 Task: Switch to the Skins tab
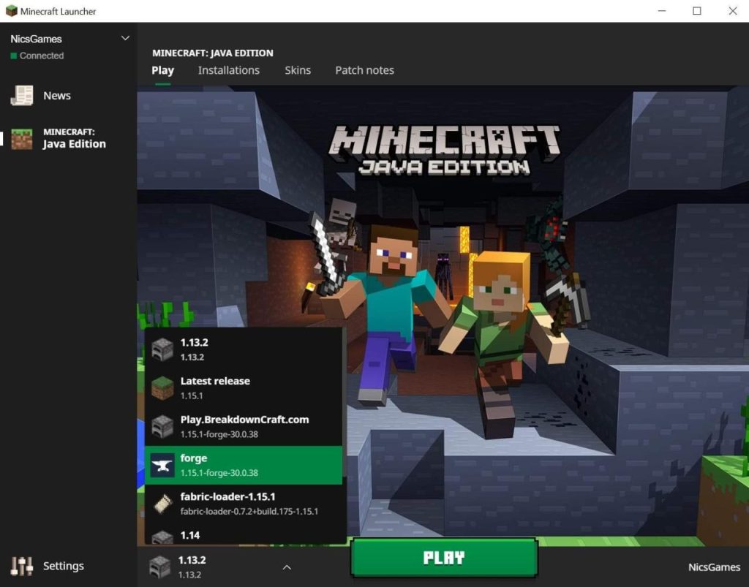pyautogui.click(x=297, y=70)
